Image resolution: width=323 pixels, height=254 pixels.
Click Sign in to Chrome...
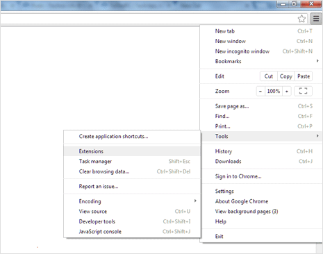[x=261, y=176]
